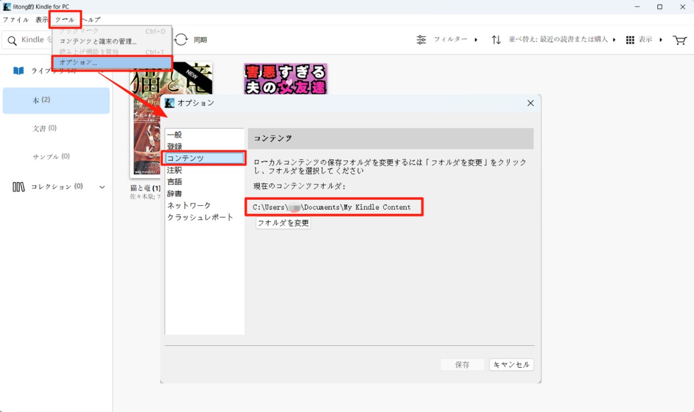Select 一般 in options list
Screen dimensions: 694x412
175,135
